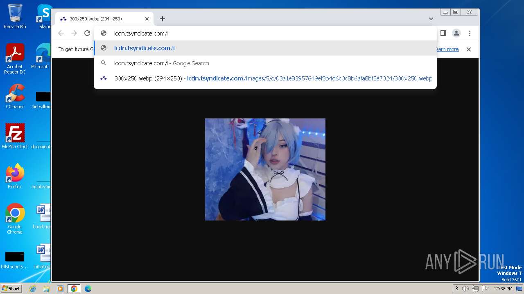The width and height of the screenshot is (524, 294).
Task: Select the 300x250.webp history suggestion
Action: 265,78
